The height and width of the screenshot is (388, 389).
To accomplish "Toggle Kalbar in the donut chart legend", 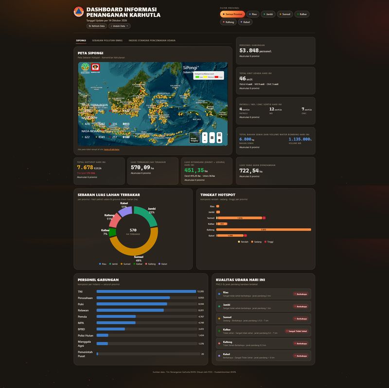I will [x=138, y=264].
